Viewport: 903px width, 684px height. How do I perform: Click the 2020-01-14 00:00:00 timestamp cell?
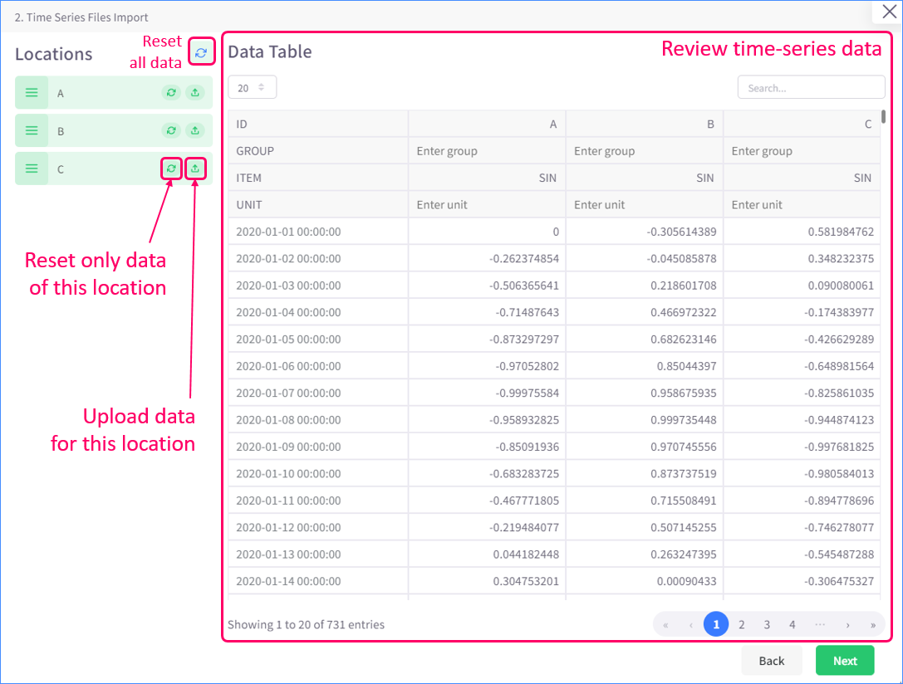point(318,581)
